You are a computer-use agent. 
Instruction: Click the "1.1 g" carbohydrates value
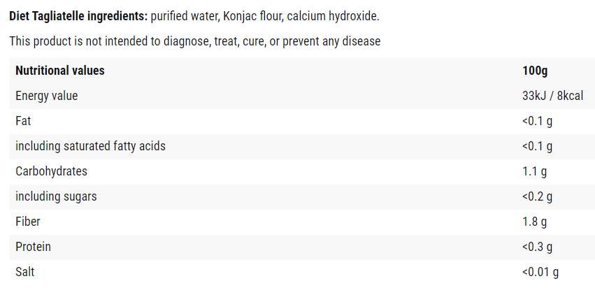pyautogui.click(x=534, y=171)
